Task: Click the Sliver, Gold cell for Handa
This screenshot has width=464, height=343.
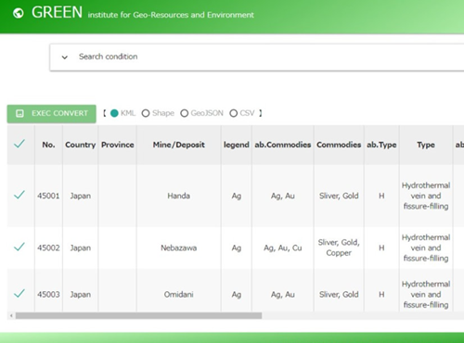Action: click(x=339, y=196)
